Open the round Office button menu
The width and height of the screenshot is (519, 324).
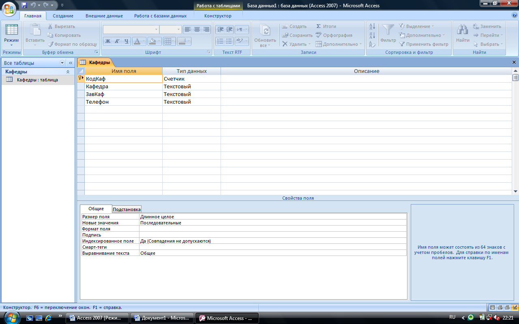(x=9, y=8)
